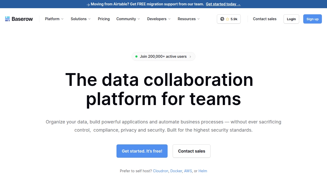Click the yellow star icon
Image resolution: width=327 pixels, height=184 pixels.
(x=227, y=19)
